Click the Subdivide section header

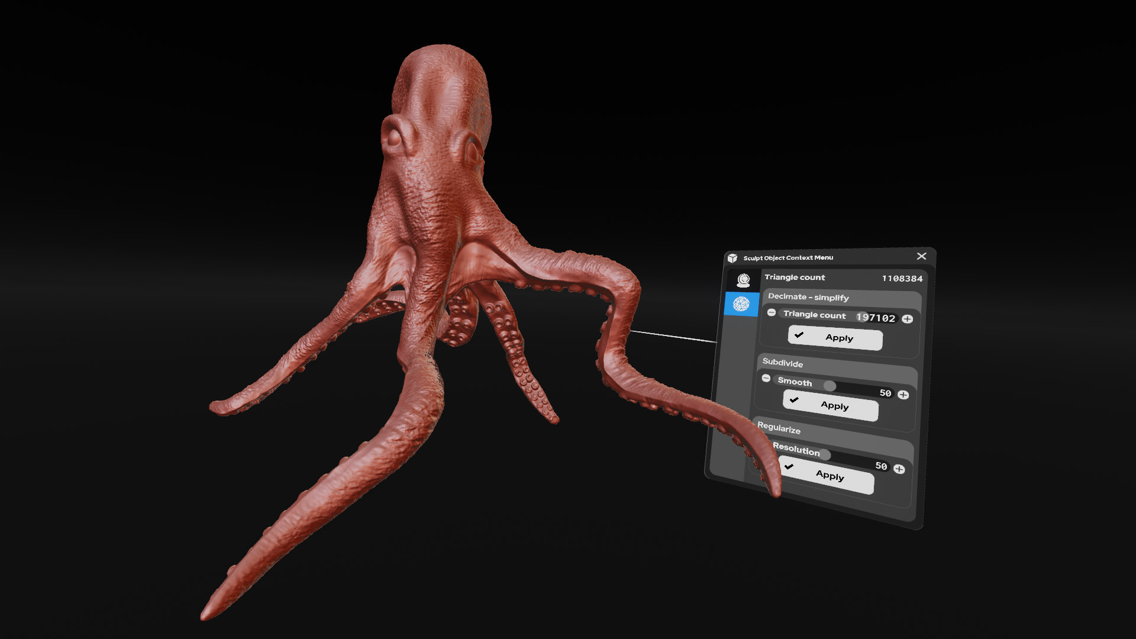(x=783, y=364)
